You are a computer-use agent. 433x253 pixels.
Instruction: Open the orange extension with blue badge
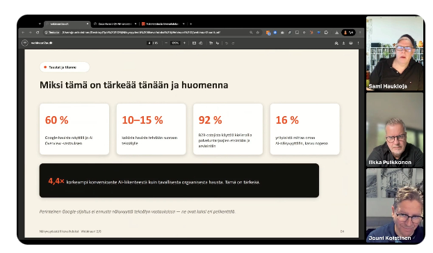[x=268, y=33]
